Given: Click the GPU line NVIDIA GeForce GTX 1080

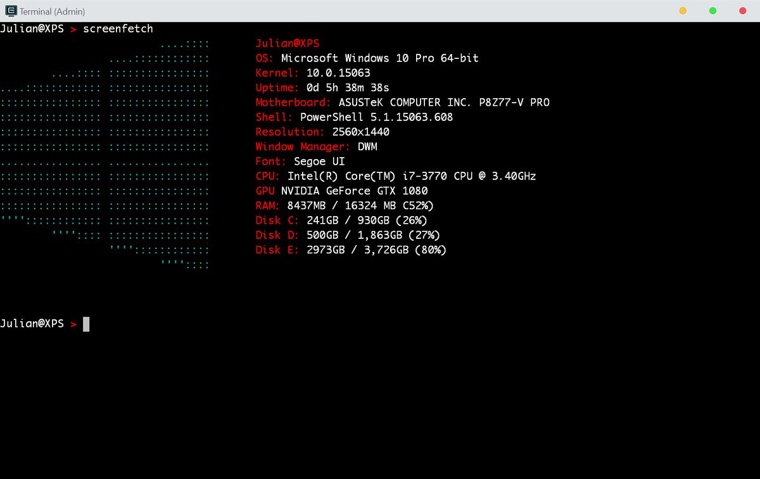Looking at the screenshot, I should click(x=342, y=191).
